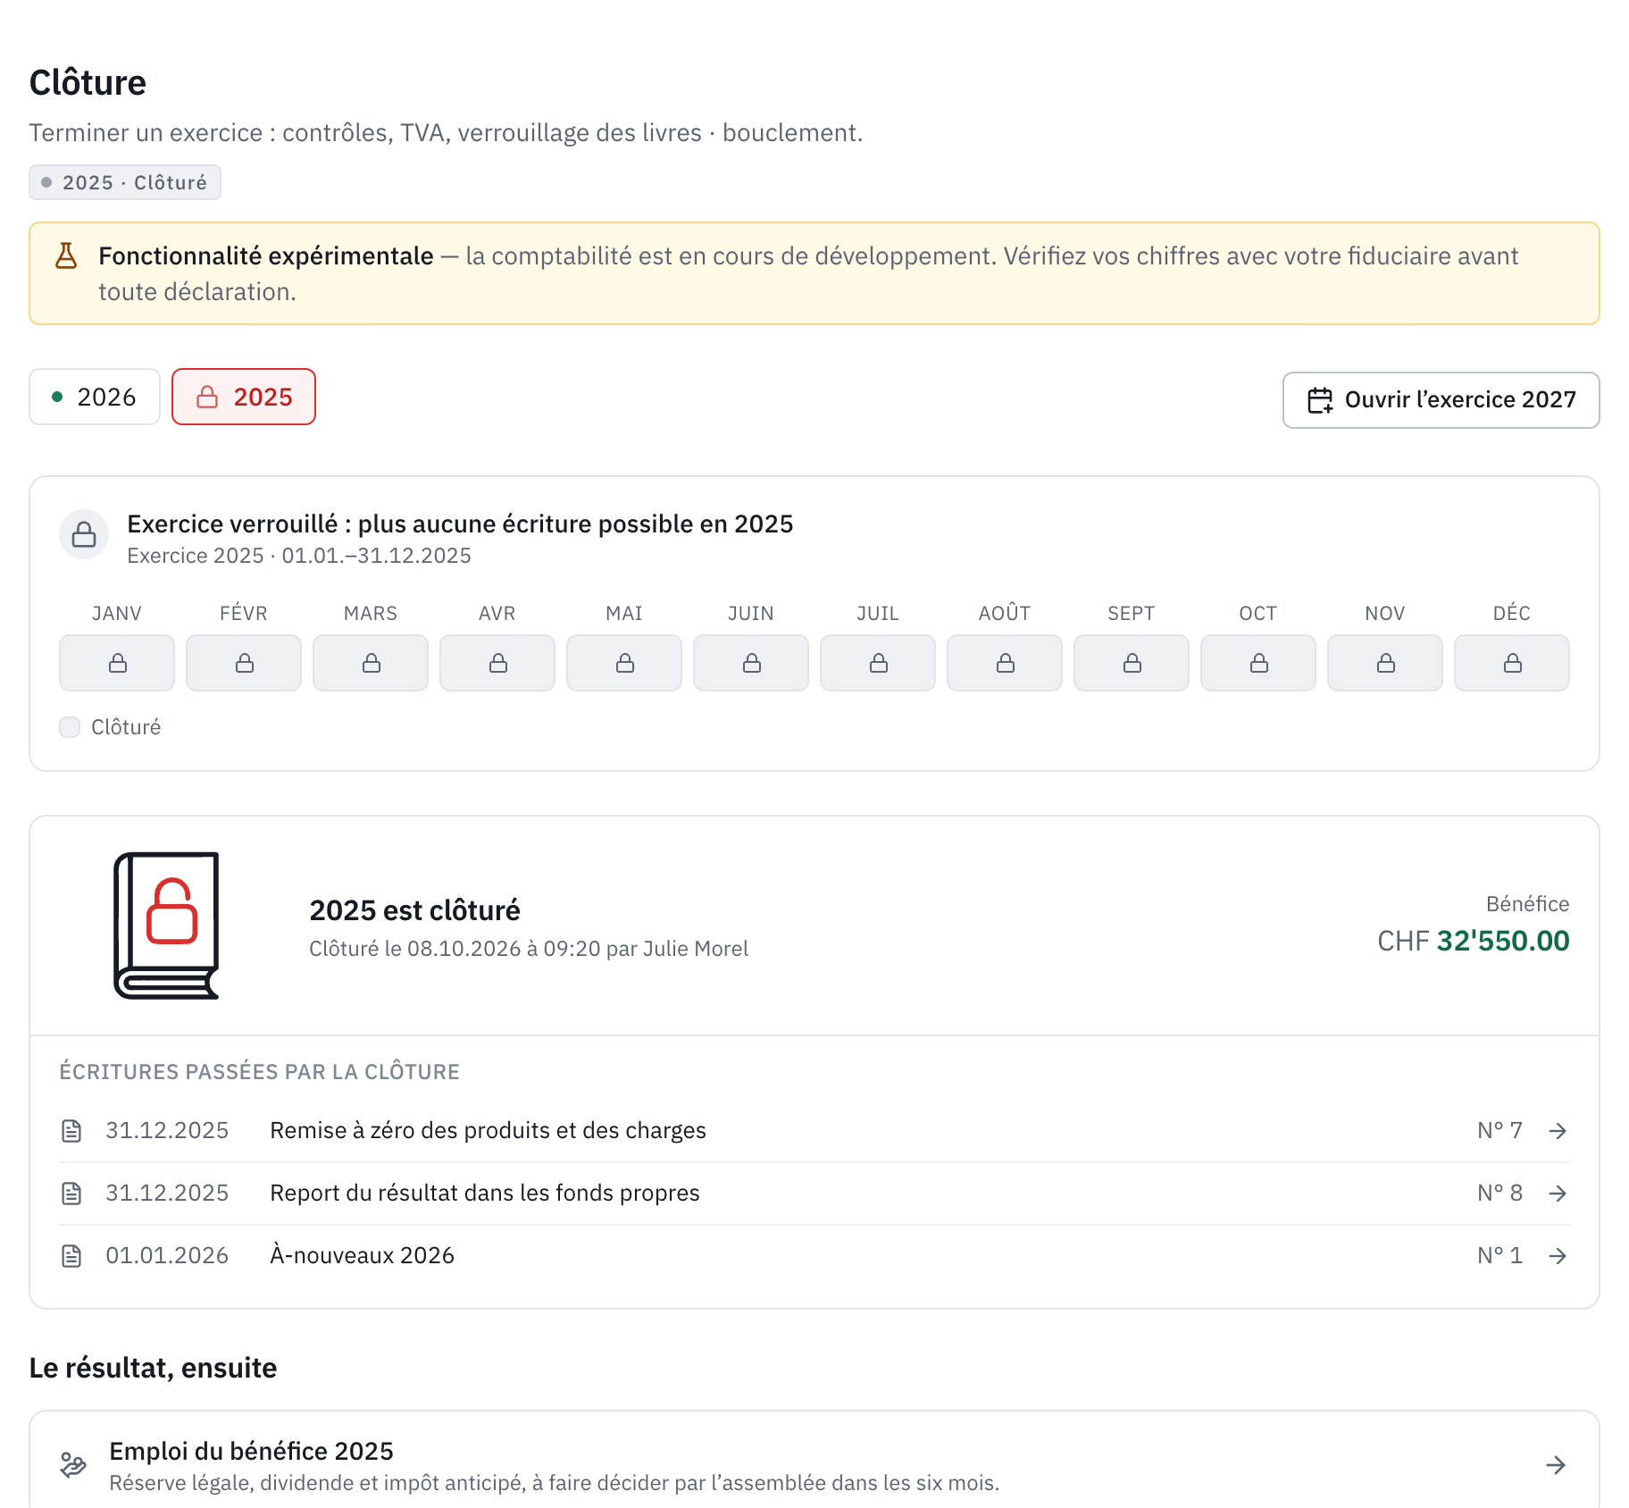The width and height of the screenshot is (1629, 1508).
Task: Click the locked FÉVR month cell
Action: click(244, 663)
